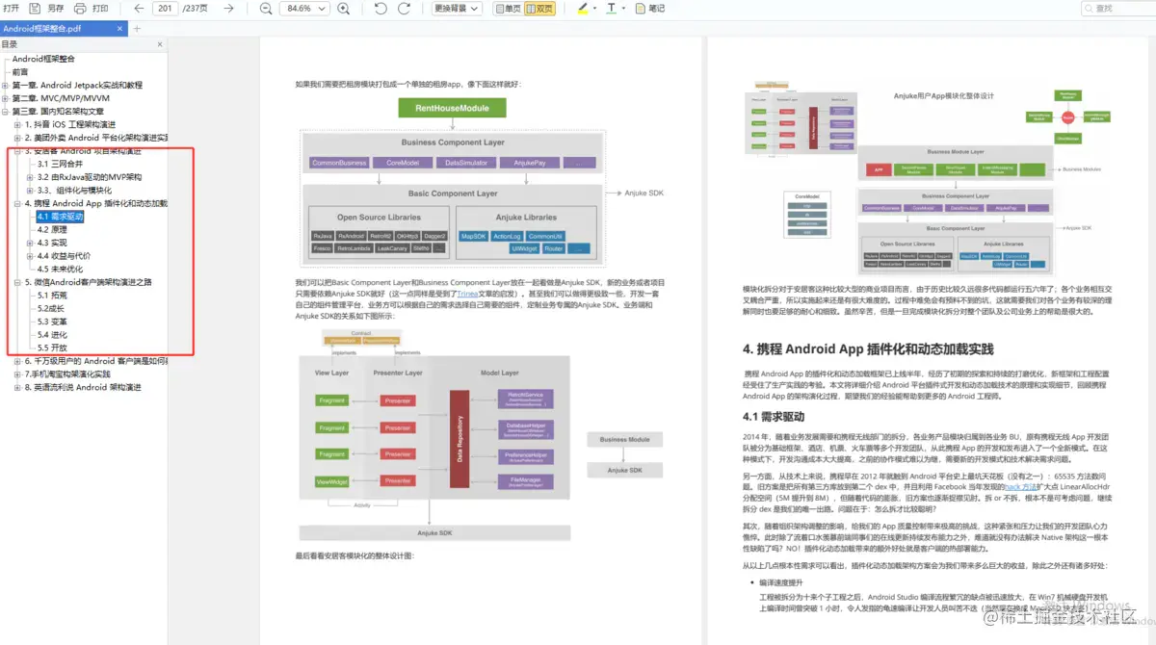Select highlighted 4.1 需求驱动 outline entry

(61, 217)
